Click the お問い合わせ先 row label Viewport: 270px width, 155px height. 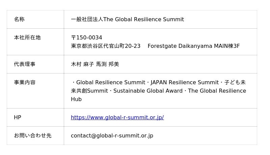pos(33,136)
